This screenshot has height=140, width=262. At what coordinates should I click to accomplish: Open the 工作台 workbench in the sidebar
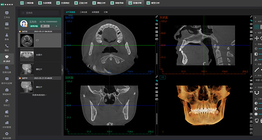click(7, 15)
